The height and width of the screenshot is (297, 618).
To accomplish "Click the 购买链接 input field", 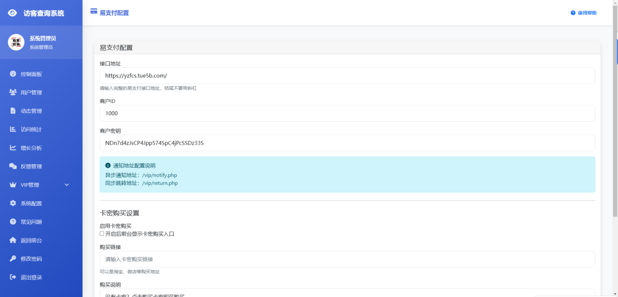I will click(x=347, y=259).
